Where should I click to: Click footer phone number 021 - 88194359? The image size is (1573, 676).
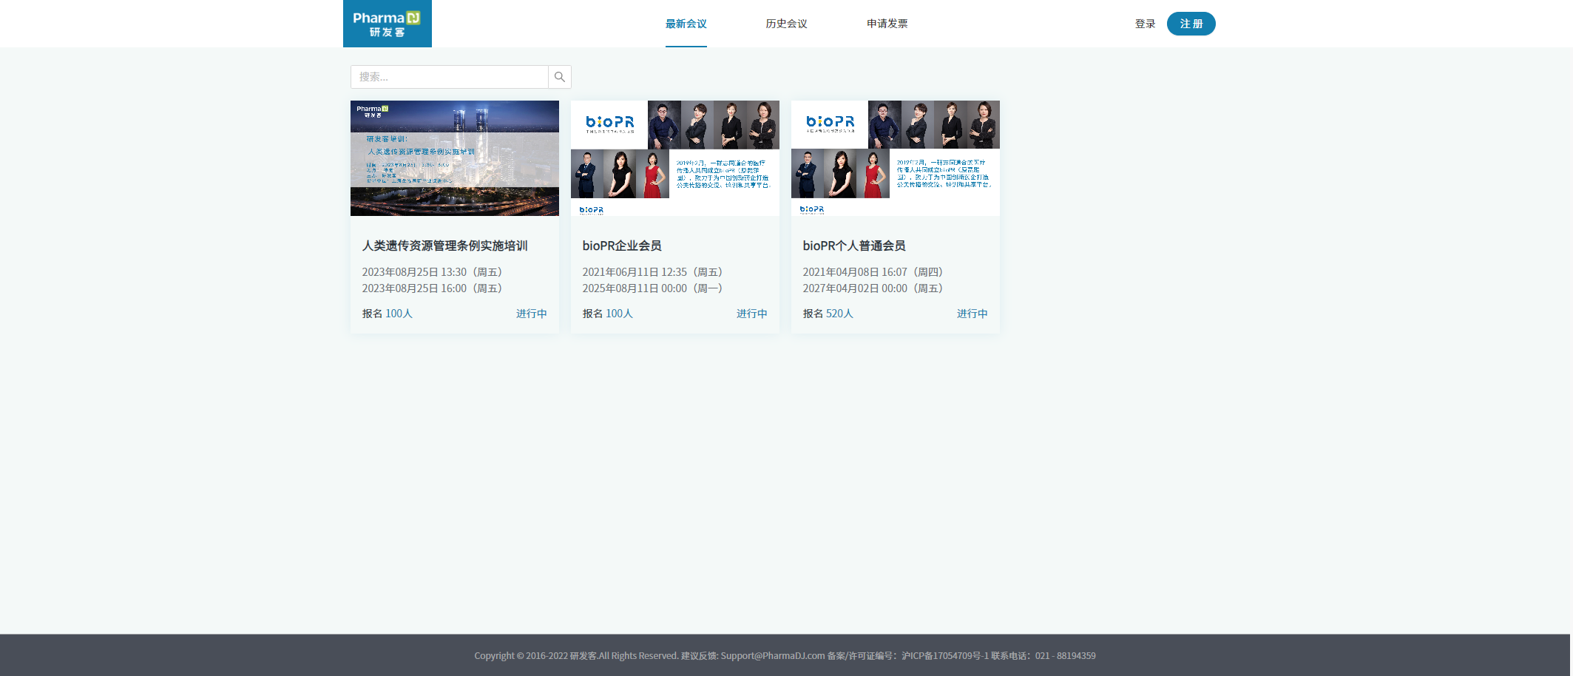tap(1066, 655)
